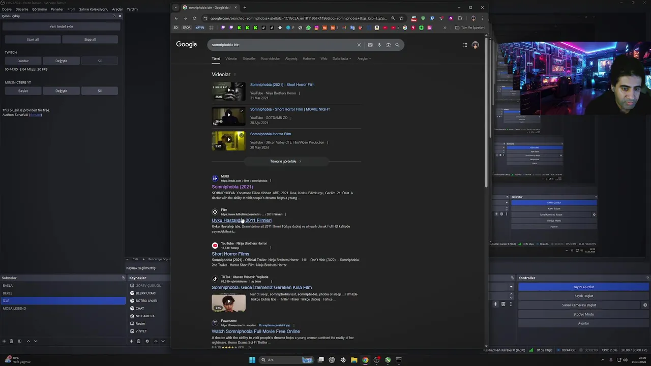Screen dimensions: 651x366
Task: Open dropdown arrow left of Kontroller panel
Action: coord(511,287)
